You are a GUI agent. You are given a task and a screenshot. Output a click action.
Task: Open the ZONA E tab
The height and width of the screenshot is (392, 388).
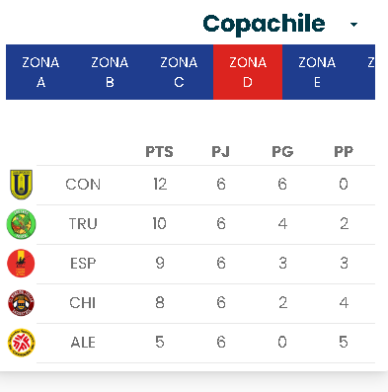click(x=317, y=72)
